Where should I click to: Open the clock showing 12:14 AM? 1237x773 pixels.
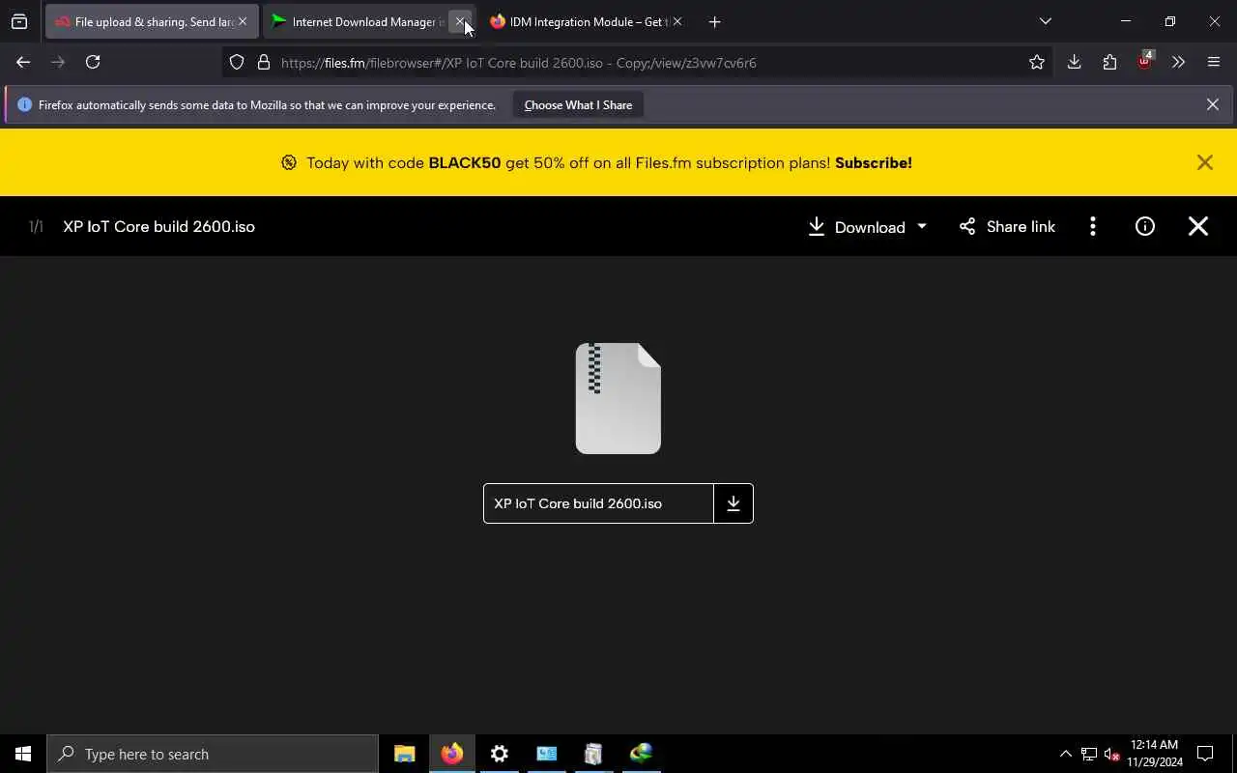coord(1155,754)
